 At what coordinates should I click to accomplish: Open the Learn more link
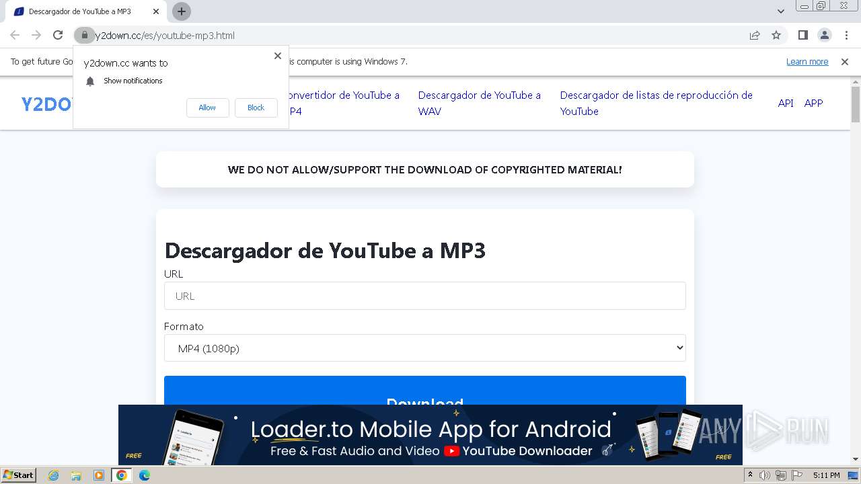coord(807,61)
